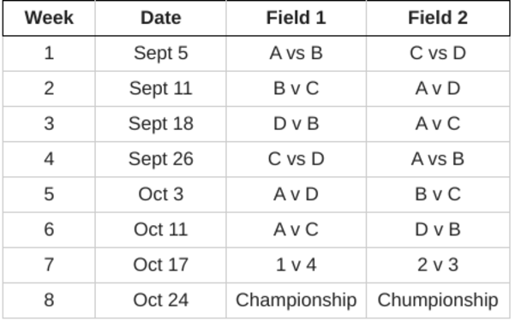Select the Date header cell
The height and width of the screenshot is (321, 515).
tap(160, 18)
